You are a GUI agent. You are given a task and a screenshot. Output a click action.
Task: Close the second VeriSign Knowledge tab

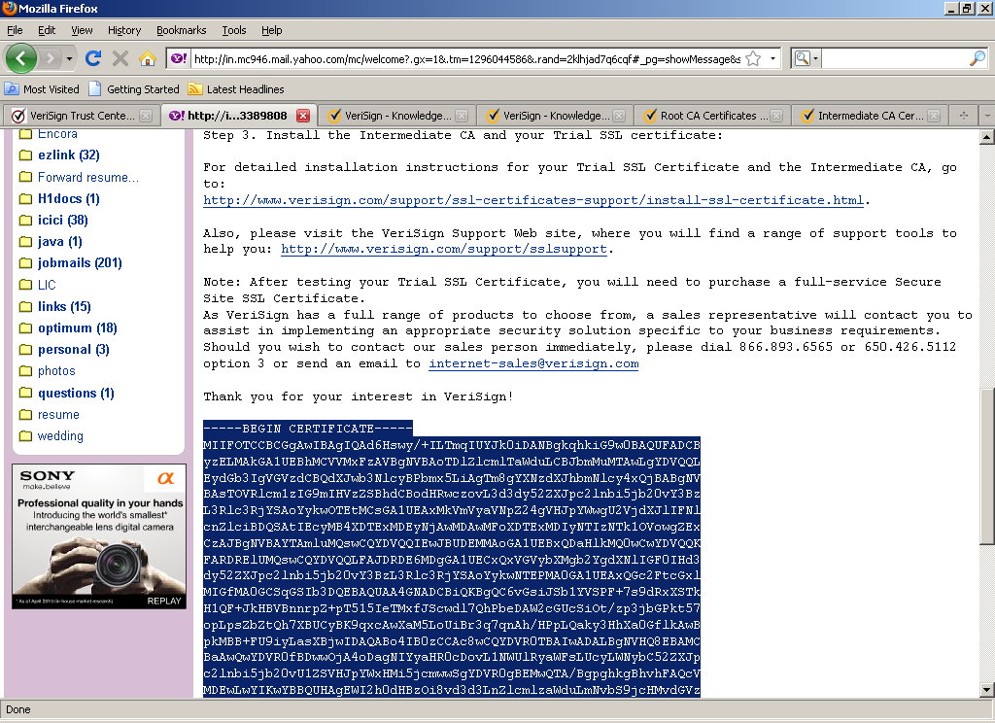(619, 116)
